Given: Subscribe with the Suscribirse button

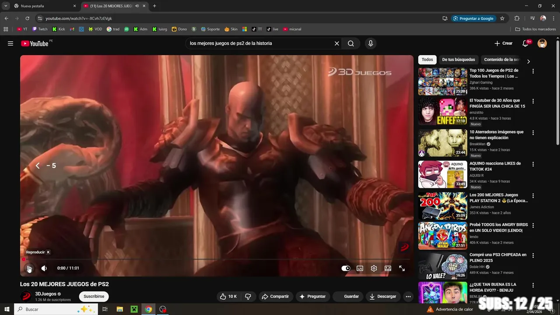Looking at the screenshot, I should tap(94, 296).
